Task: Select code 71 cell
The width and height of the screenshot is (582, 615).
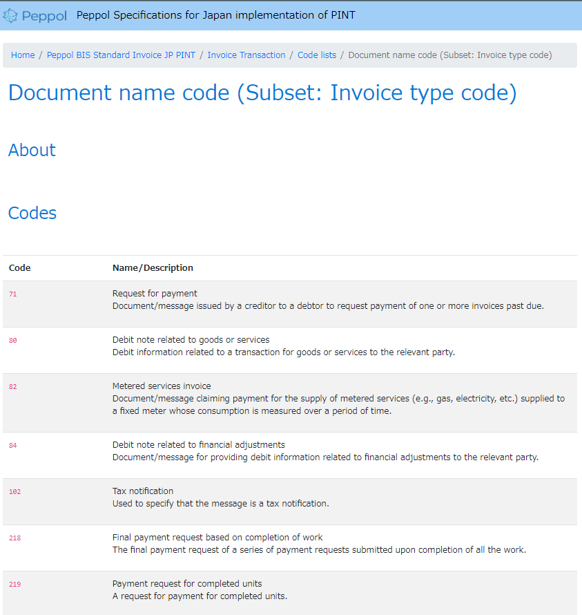Action: click(x=13, y=294)
